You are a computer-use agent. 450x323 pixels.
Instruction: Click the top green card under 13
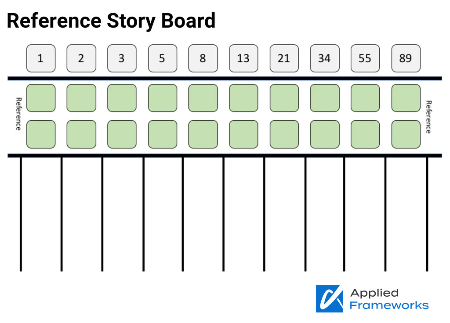coord(243,98)
